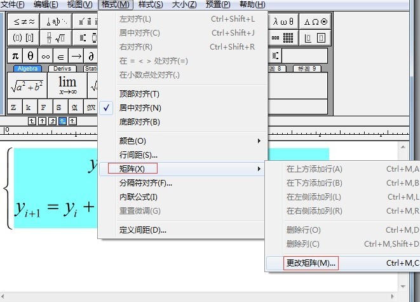Insert the infinity symbol
The image size is (420, 302).
[x=45, y=56]
